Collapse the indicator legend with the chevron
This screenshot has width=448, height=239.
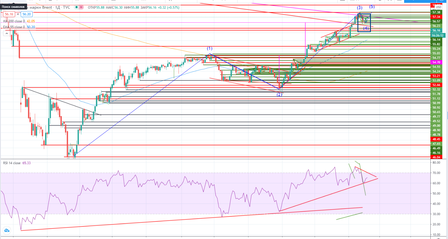coord(7,34)
